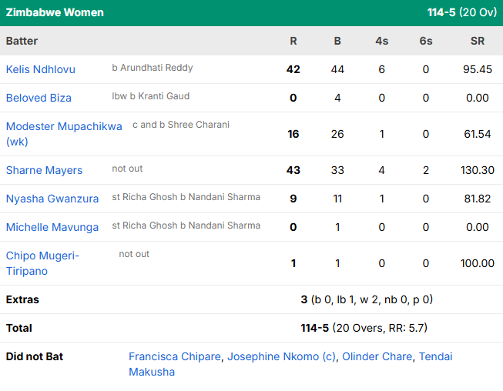This screenshot has width=503, height=391.
Task: Open Beloved Biza player link
Action: point(39,98)
